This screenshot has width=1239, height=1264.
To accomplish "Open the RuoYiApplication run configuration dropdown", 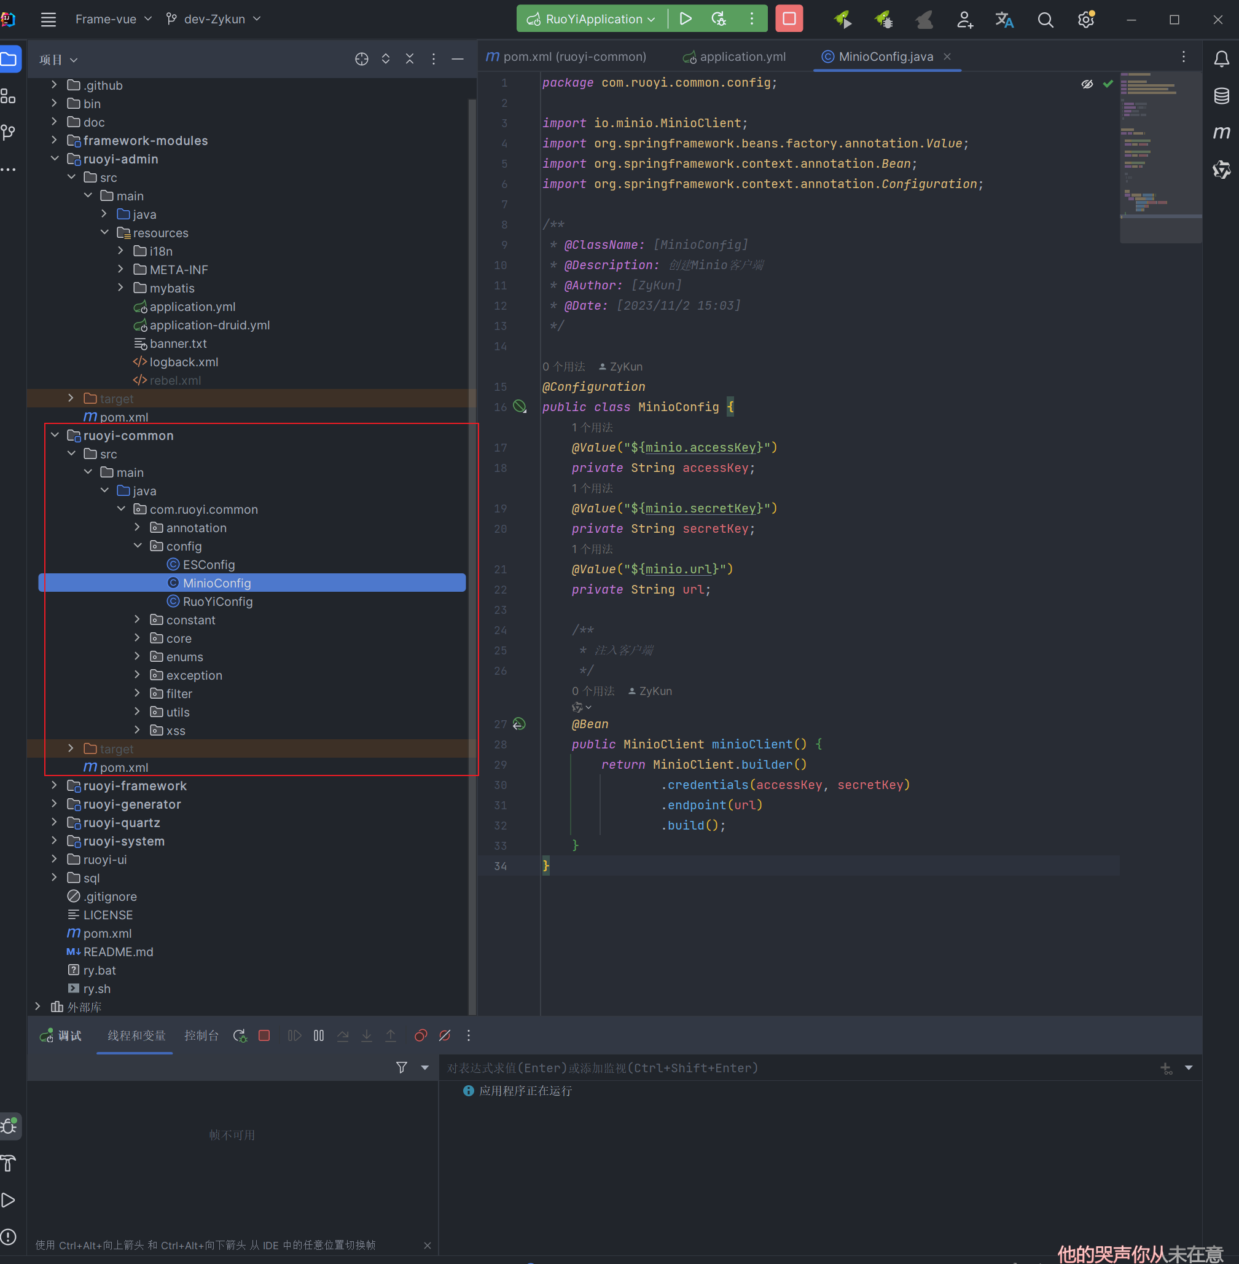I will pyautogui.click(x=592, y=19).
